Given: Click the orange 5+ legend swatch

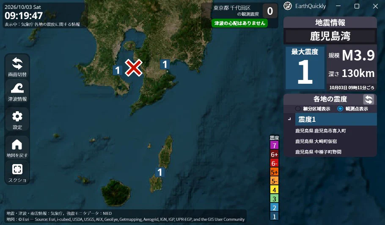Looking at the screenshot, I should (x=274, y=172).
